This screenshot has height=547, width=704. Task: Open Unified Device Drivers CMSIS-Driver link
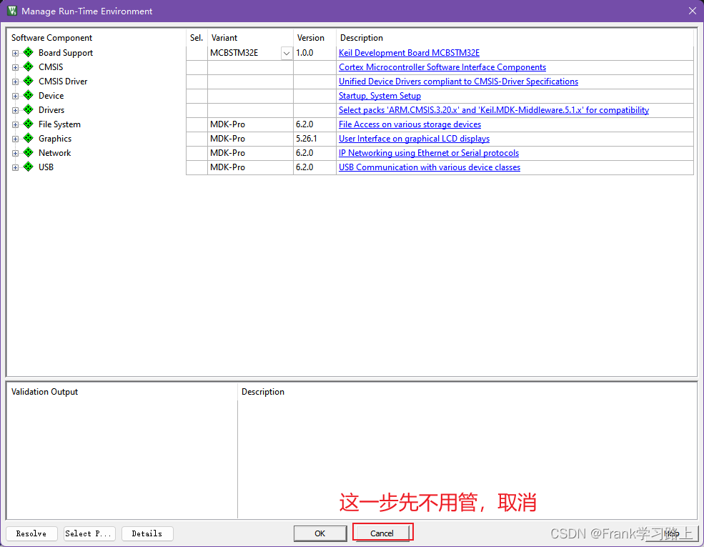pyautogui.click(x=458, y=82)
